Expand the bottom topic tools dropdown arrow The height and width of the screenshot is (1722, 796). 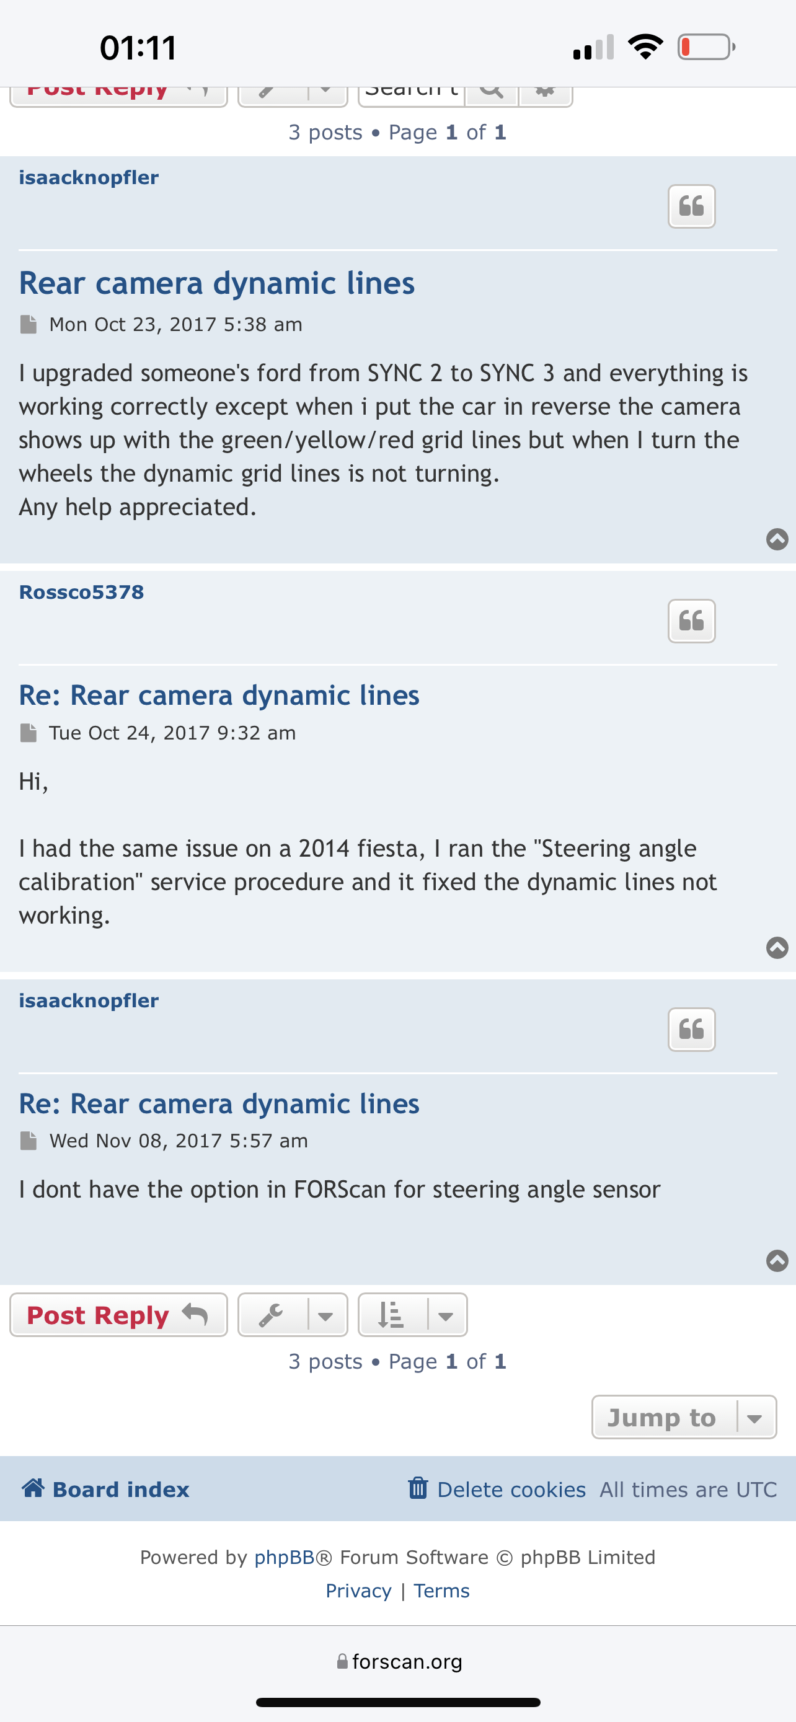tap(326, 1315)
